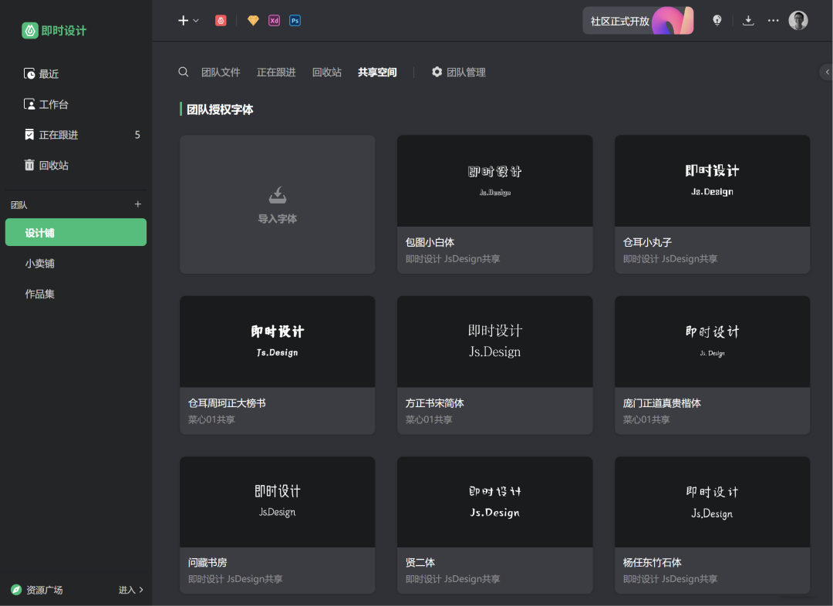Viewport: 833px width, 606px height.
Task: Click the sidebar trash can icon
Action: tap(29, 165)
